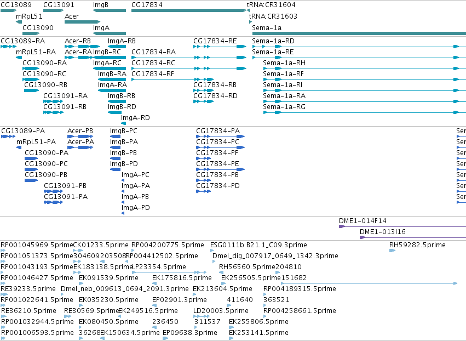Select the RP004189315.5prime EST label
Viewport: 466px width, 341px height.
click(300, 289)
